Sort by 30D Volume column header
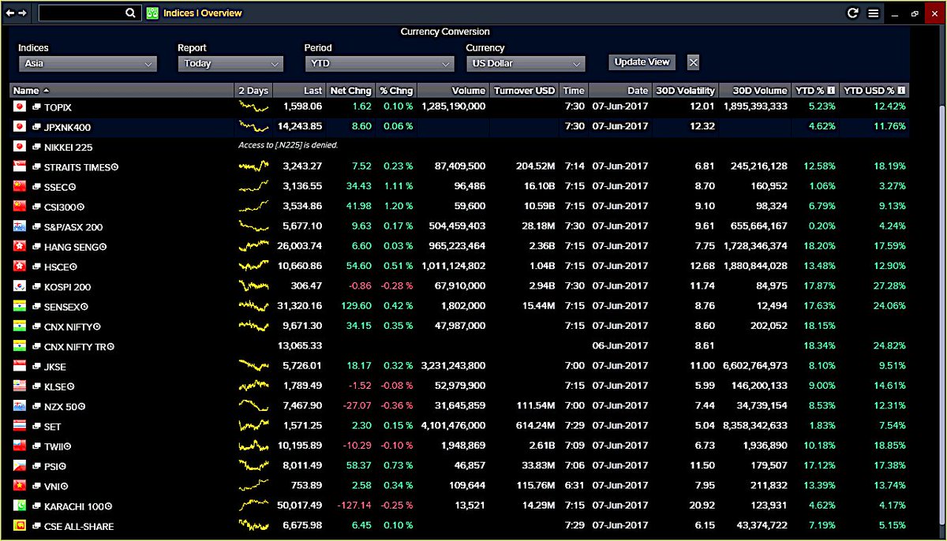Screen dimensions: 947x541 (x=754, y=91)
